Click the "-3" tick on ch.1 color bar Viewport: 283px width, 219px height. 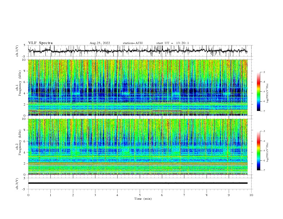click(x=263, y=72)
